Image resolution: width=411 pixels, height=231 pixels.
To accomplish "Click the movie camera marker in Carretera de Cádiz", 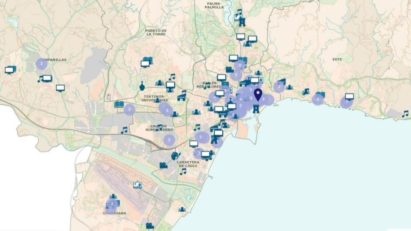I will 163,165.
